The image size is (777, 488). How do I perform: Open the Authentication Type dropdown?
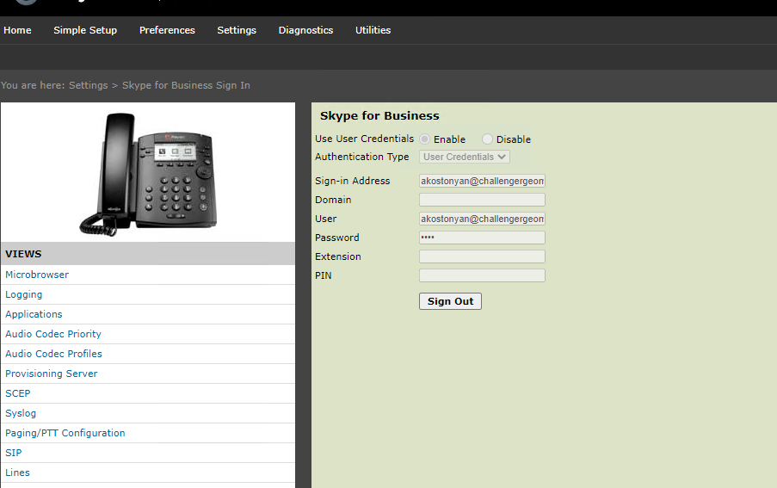click(x=465, y=157)
